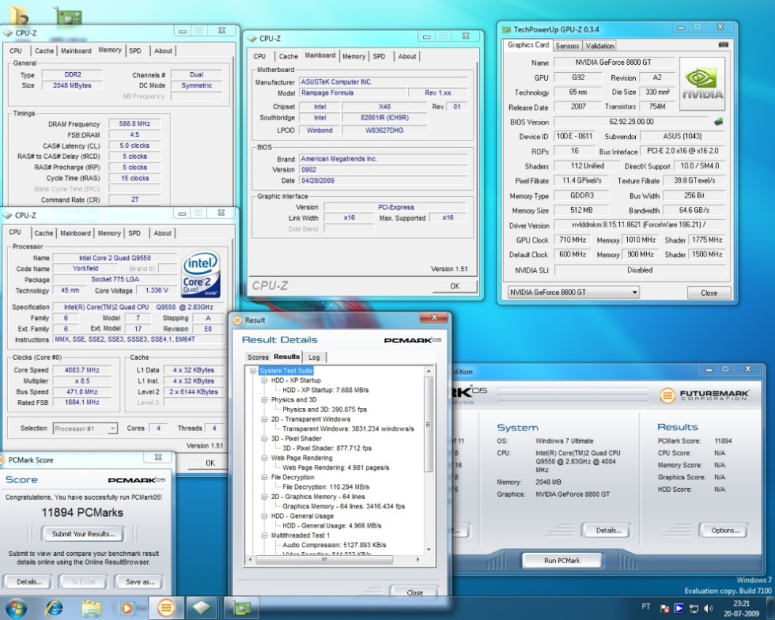Click the BIOS save chip icon in GPU-Z
This screenshot has width=775, height=620.
coord(719,121)
